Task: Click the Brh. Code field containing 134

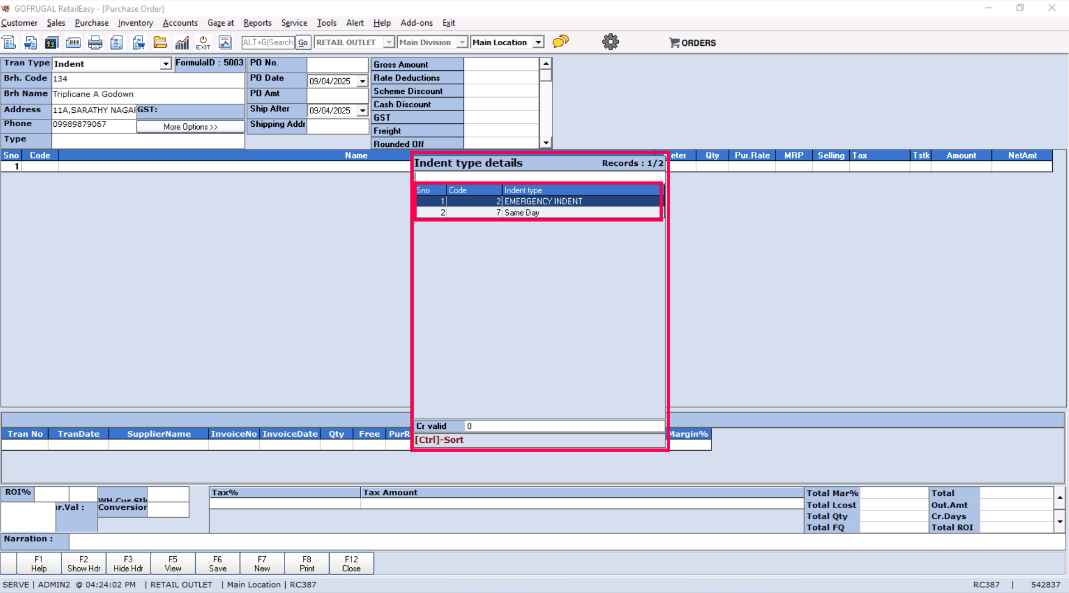Action: click(148, 79)
